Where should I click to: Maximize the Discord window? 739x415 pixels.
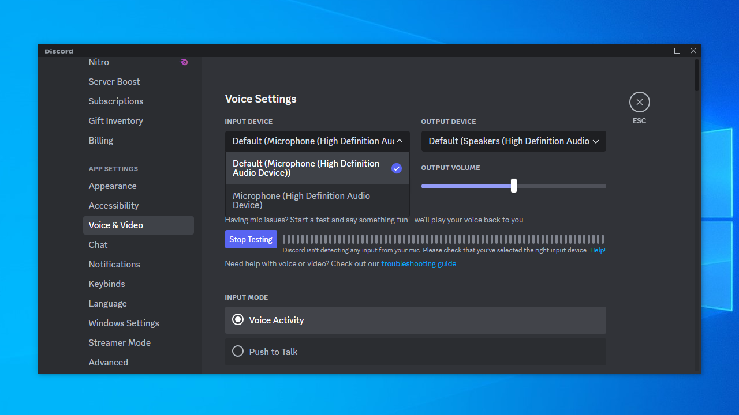coord(677,51)
